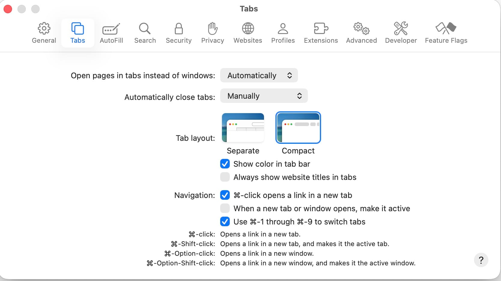Open the Security lock icon pane
Image resolution: width=501 pixels, height=281 pixels.
178,33
